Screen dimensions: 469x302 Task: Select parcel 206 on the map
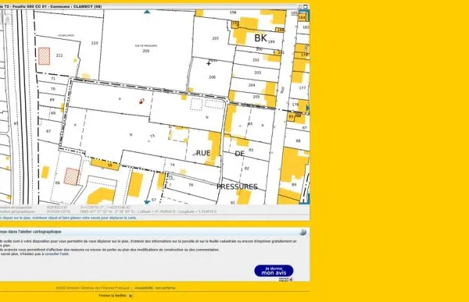coord(213,77)
